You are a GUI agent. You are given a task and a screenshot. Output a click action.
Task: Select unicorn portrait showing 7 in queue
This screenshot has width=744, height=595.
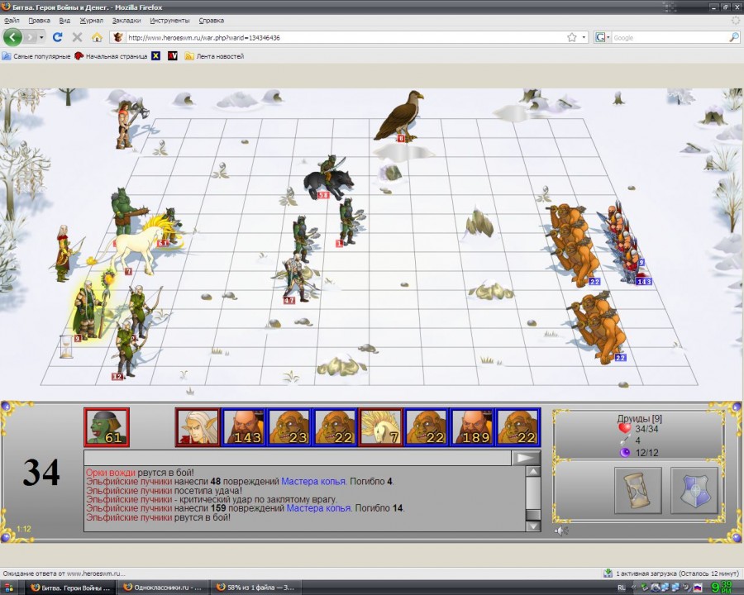(x=380, y=427)
